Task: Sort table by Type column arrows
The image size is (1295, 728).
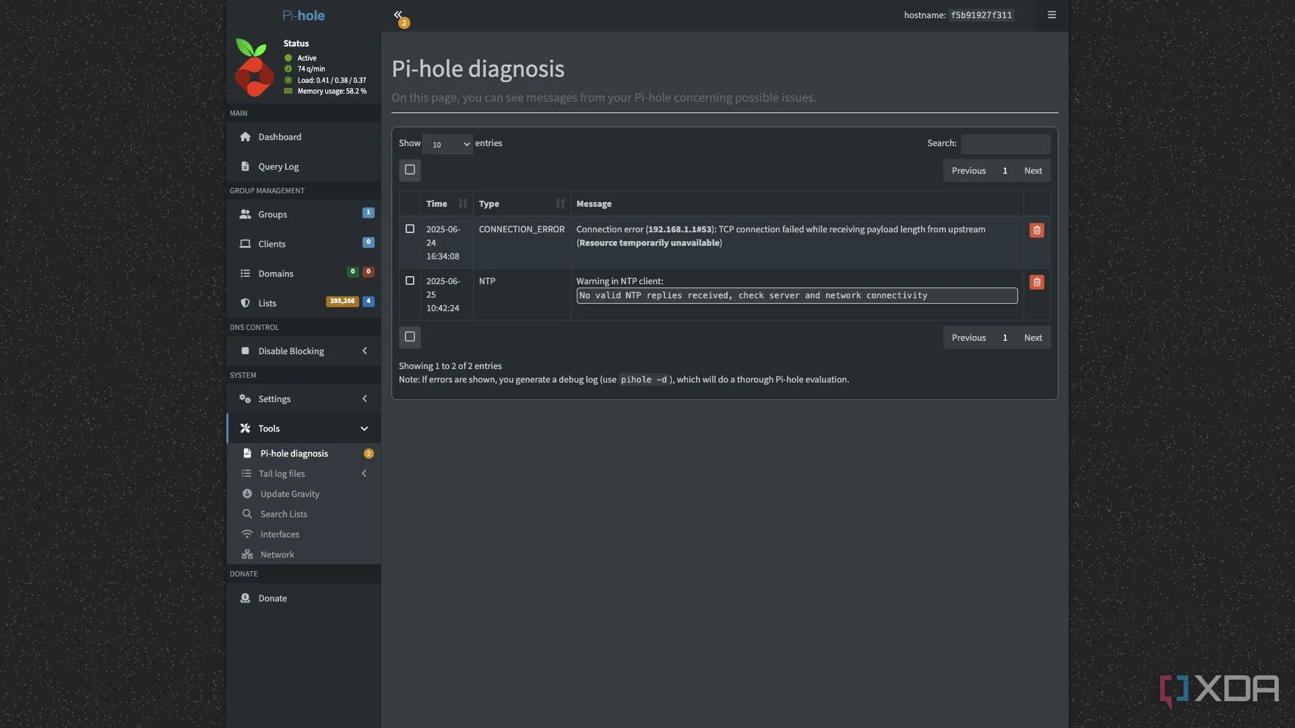Action: point(560,203)
